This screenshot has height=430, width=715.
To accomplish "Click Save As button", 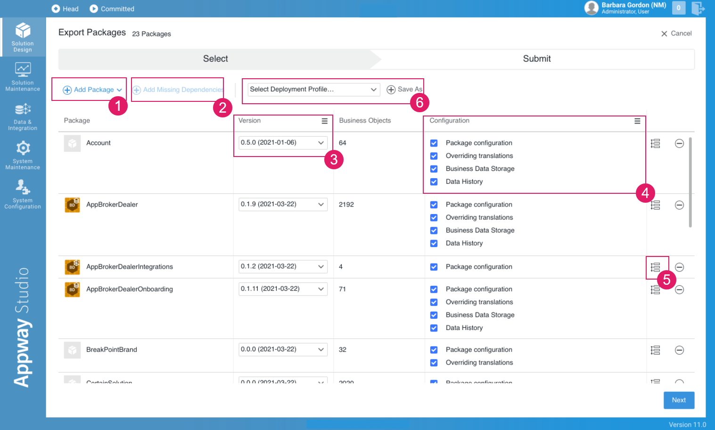I will click(x=404, y=90).
